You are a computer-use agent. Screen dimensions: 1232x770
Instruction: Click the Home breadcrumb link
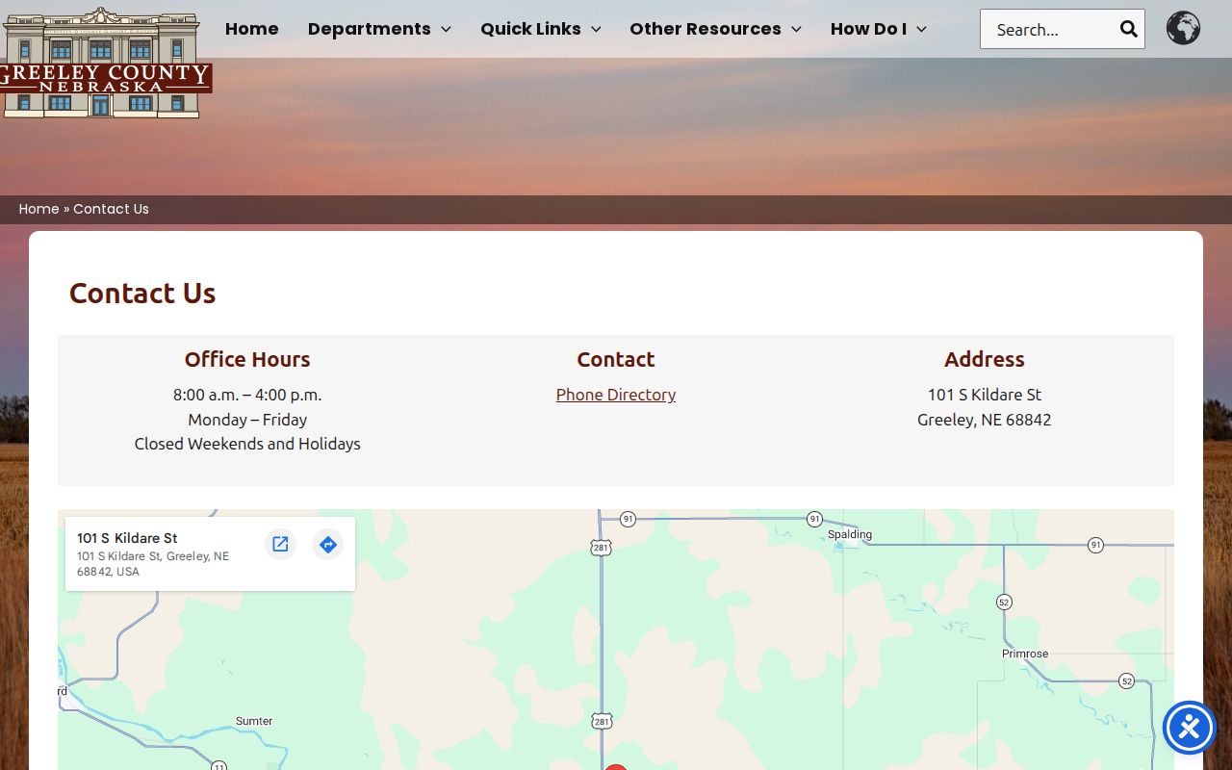[x=39, y=209]
